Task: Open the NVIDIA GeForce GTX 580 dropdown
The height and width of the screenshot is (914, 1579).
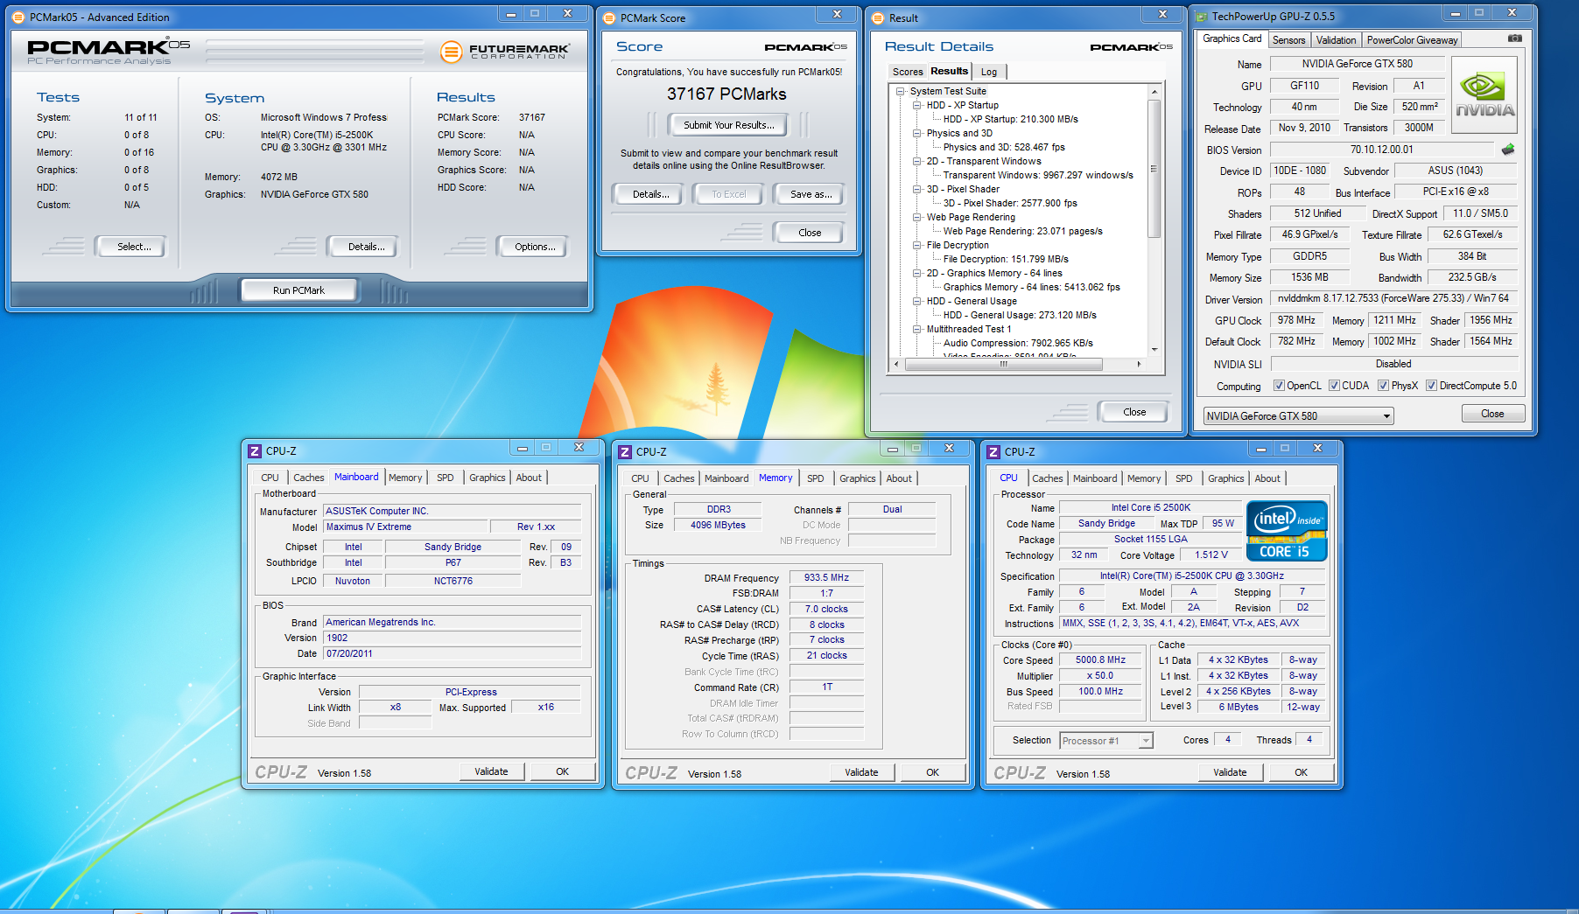Action: click(x=1299, y=416)
